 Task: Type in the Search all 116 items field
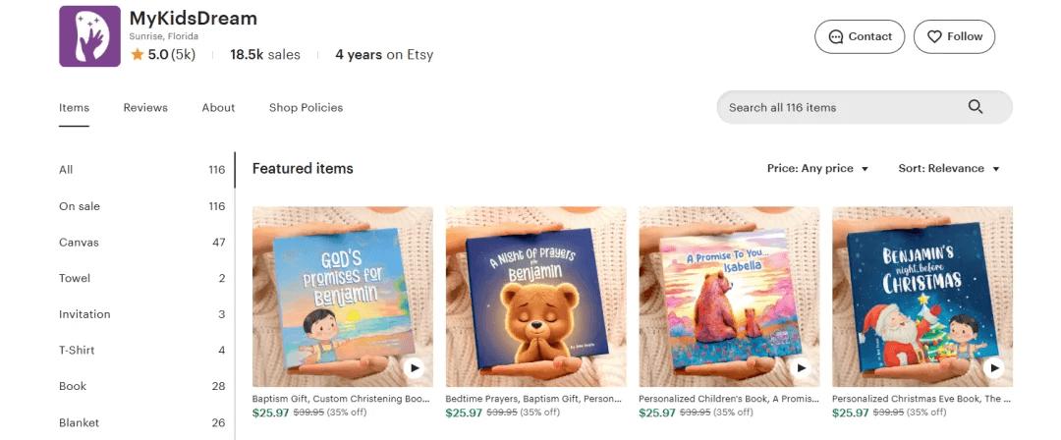coord(840,107)
